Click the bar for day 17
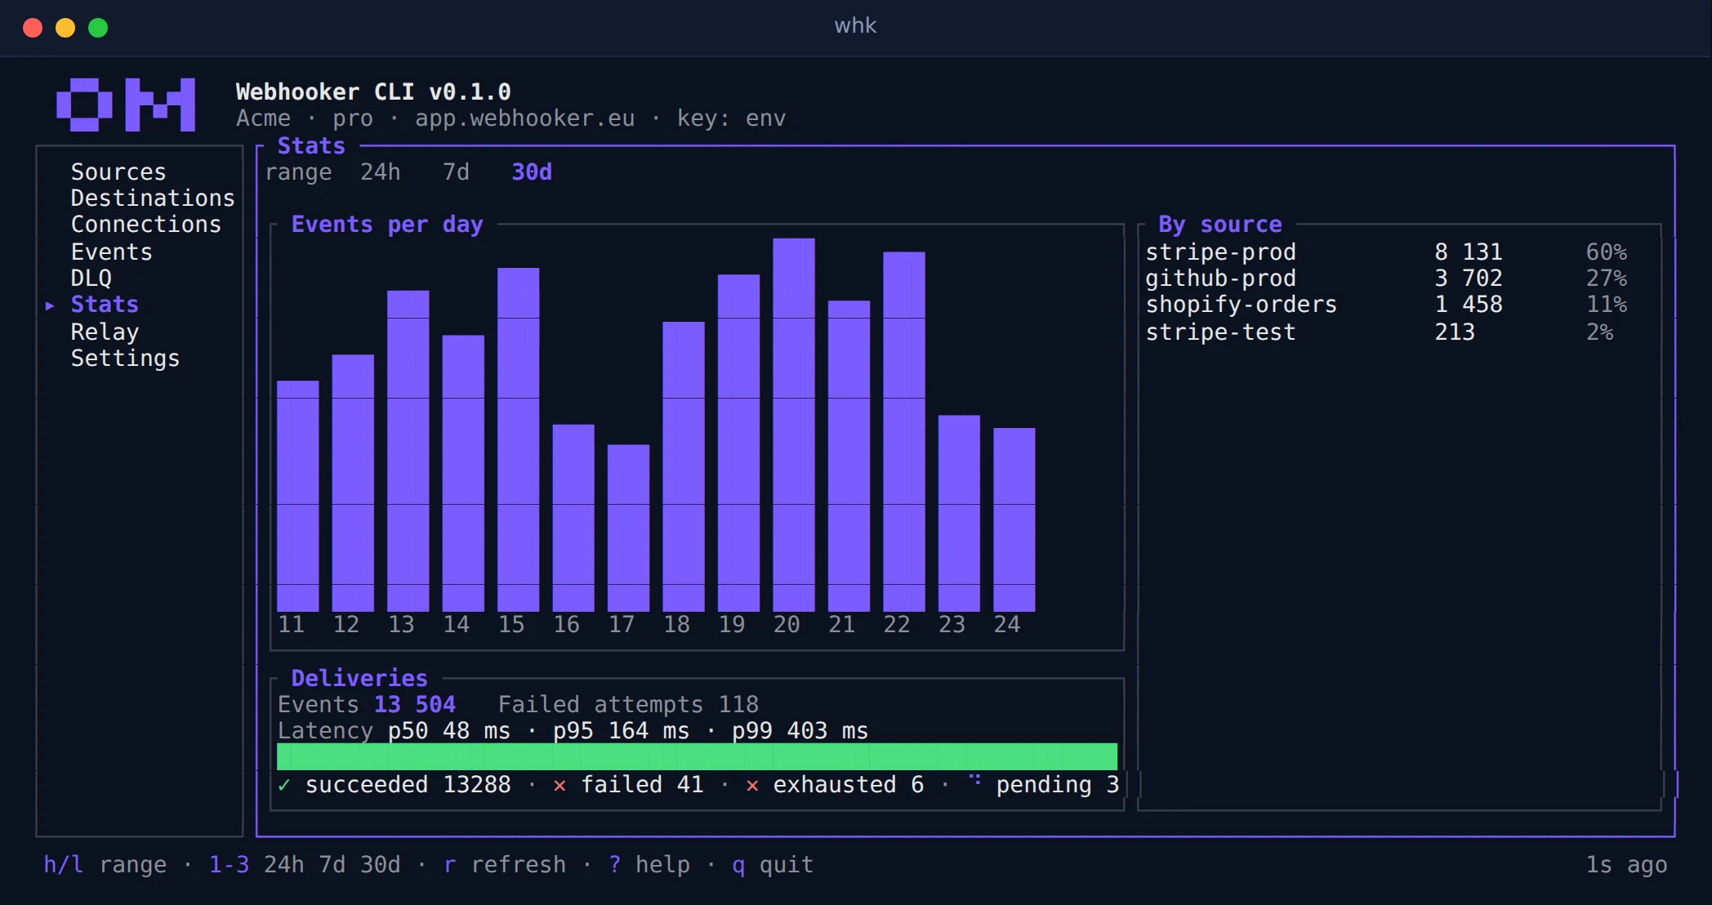 tap(629, 528)
